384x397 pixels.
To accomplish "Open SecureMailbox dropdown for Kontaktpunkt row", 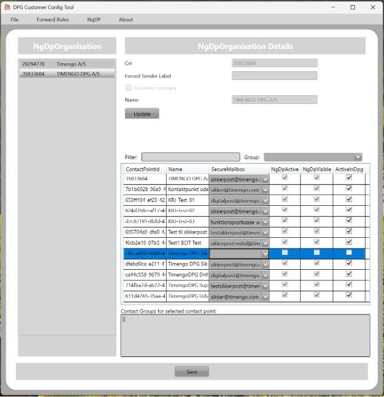I will coord(265,190).
